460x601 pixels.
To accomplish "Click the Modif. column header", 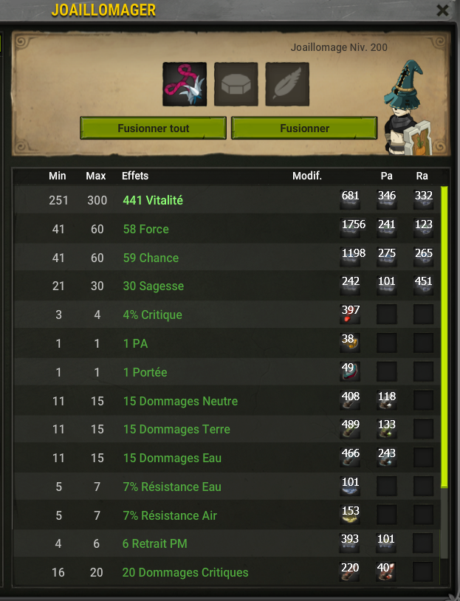I will [307, 176].
